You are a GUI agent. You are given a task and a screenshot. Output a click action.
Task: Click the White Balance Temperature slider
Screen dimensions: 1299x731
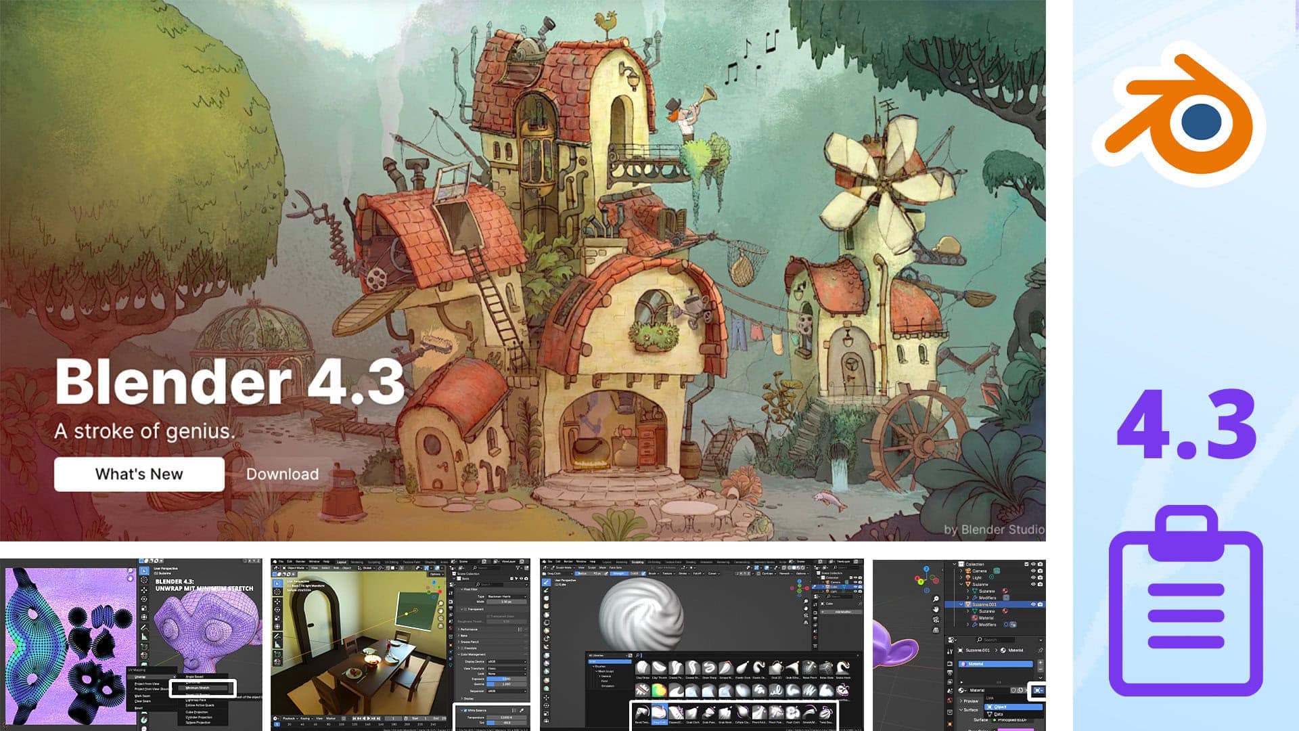click(507, 717)
